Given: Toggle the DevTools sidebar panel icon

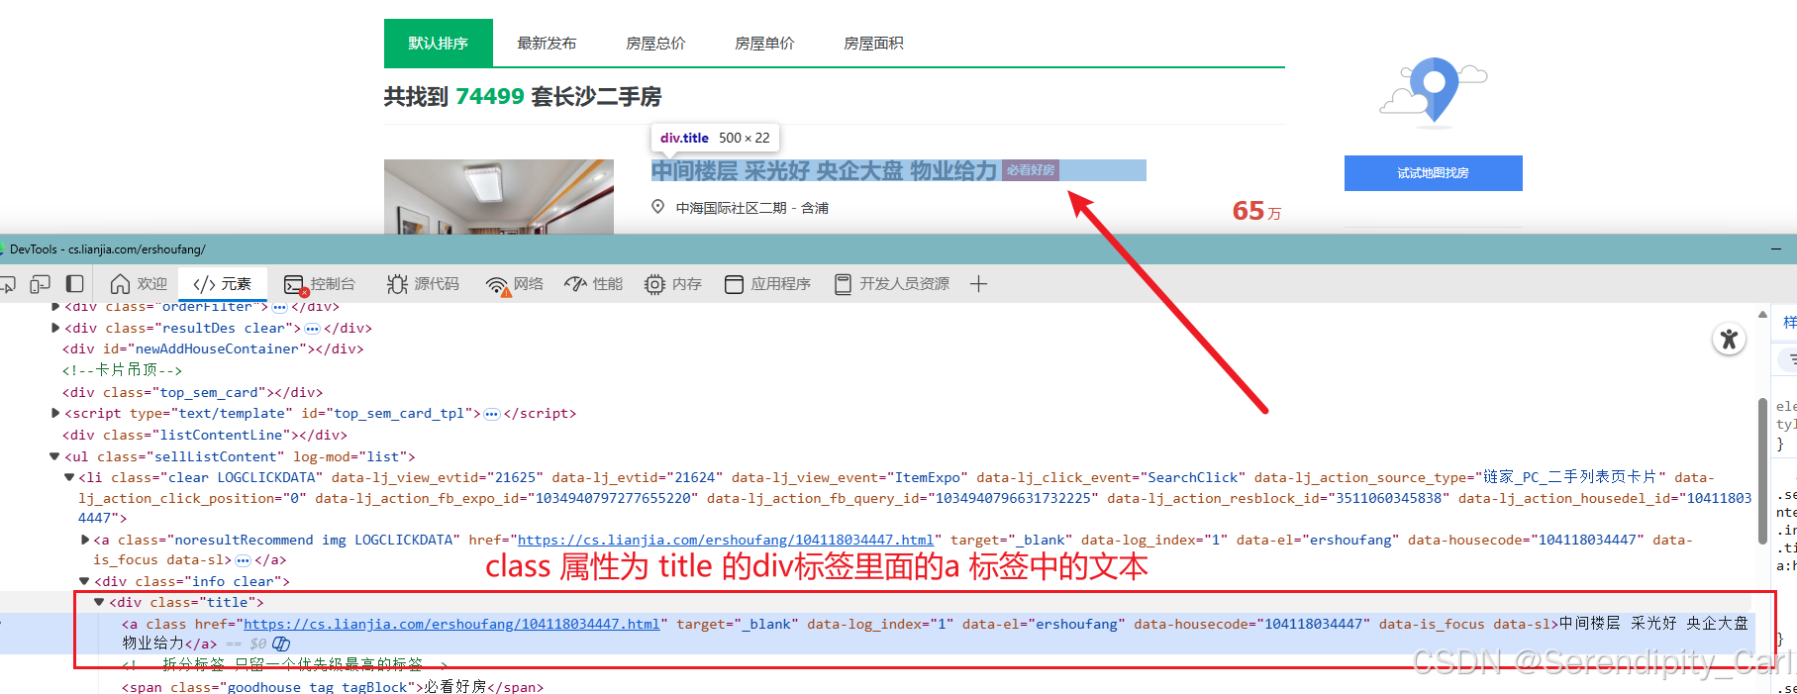Looking at the screenshot, I should 74,284.
